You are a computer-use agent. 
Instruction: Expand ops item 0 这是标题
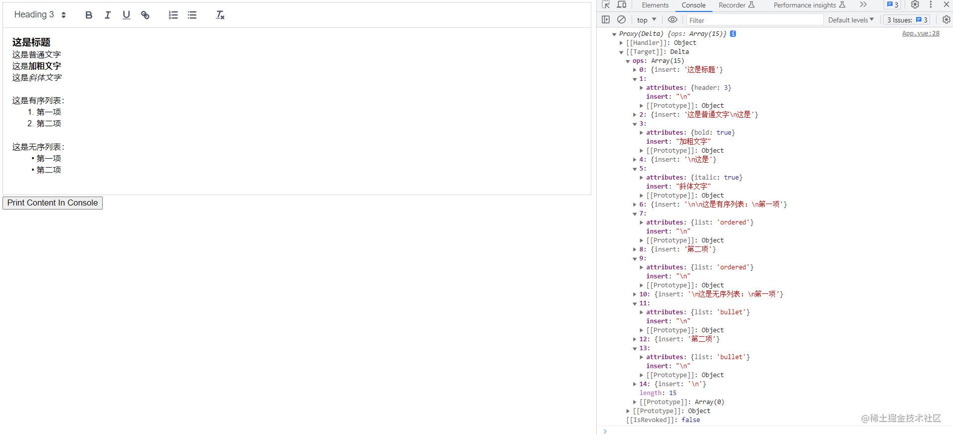(x=635, y=70)
